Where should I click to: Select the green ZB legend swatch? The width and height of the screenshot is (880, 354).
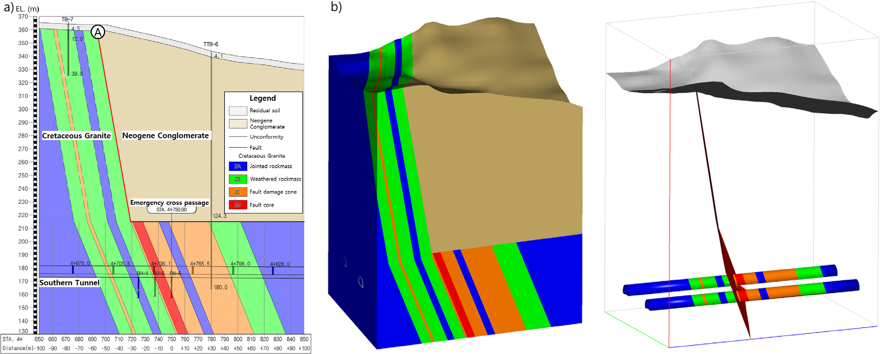(238, 179)
